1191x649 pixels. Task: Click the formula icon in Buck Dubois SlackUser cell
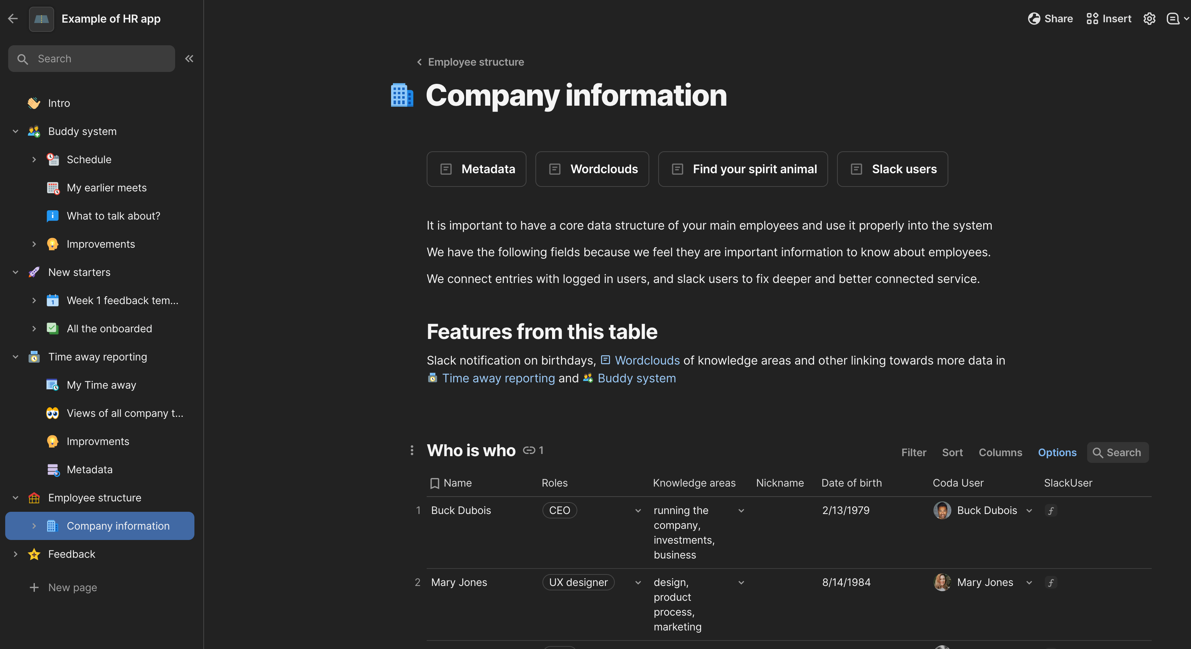click(1050, 510)
